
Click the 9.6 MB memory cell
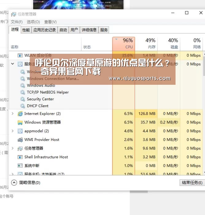coord(146,148)
